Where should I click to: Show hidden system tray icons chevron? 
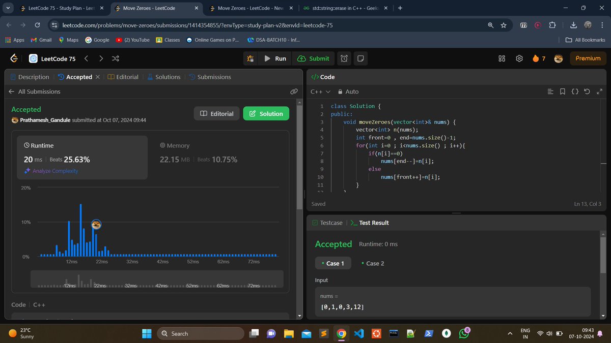pos(510,333)
